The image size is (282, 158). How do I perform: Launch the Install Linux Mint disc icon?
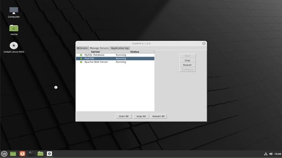[14, 47]
